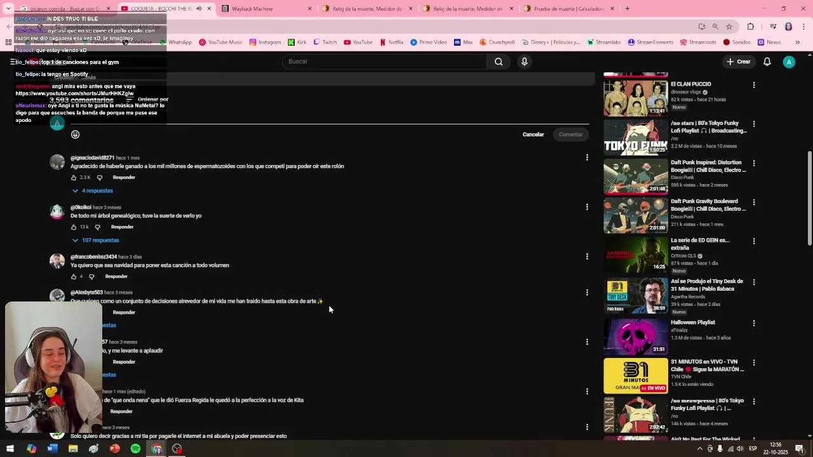813x457 pixels.
Task: Show hidden system tray icons chevron
Action: [700, 449]
